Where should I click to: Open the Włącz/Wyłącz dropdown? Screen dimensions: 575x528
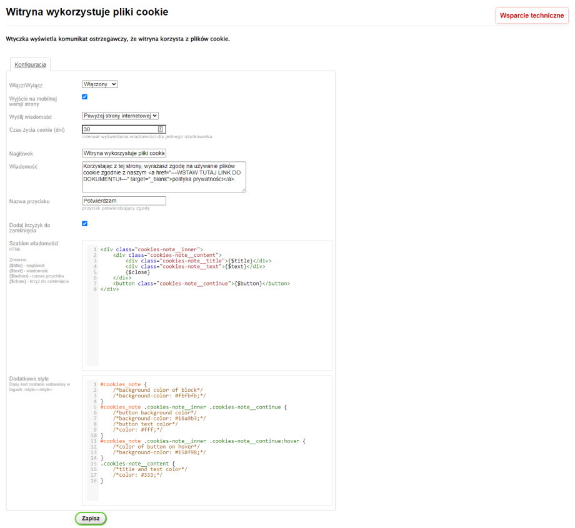(100, 84)
